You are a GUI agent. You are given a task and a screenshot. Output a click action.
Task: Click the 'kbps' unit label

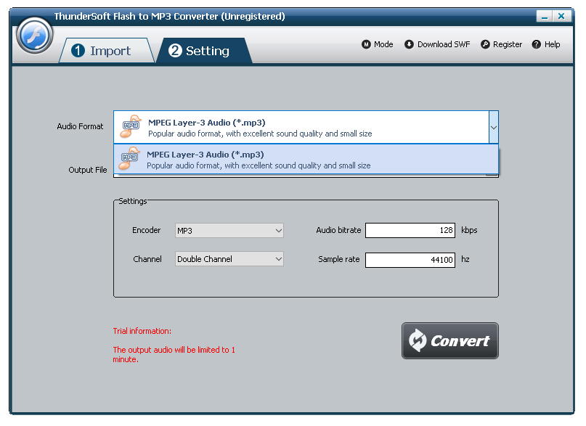469,230
